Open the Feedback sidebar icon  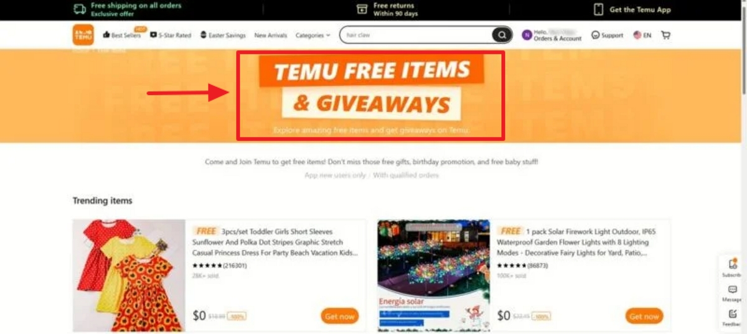pyautogui.click(x=732, y=314)
